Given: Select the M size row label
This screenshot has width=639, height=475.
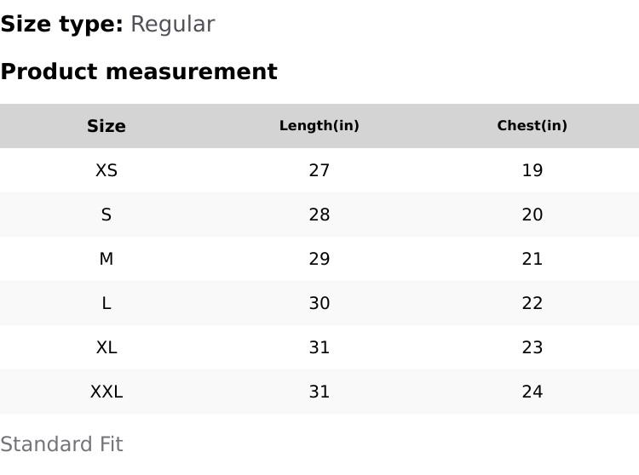Looking at the screenshot, I should click(106, 259).
